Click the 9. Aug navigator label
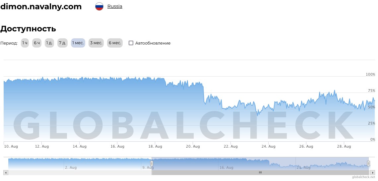Image resolution: width=378 pixels, height=181 pixels. 148,167
